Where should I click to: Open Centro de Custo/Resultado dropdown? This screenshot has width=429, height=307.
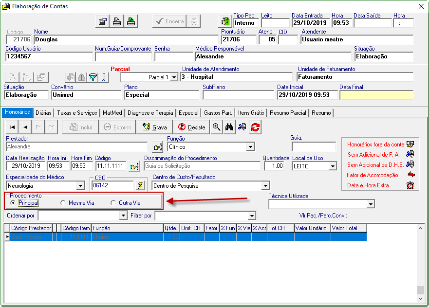(265, 186)
